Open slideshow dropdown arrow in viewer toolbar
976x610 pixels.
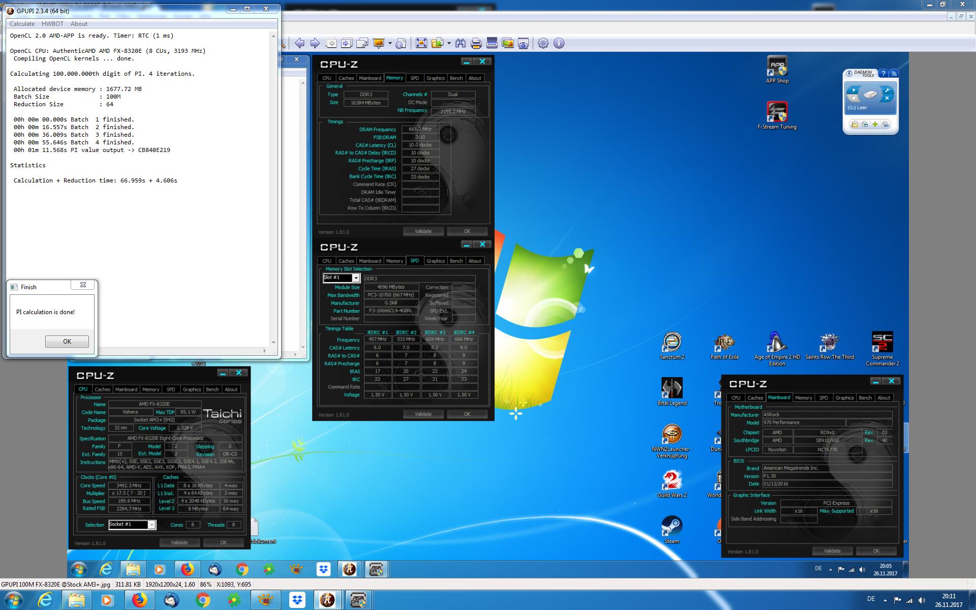click(390, 43)
